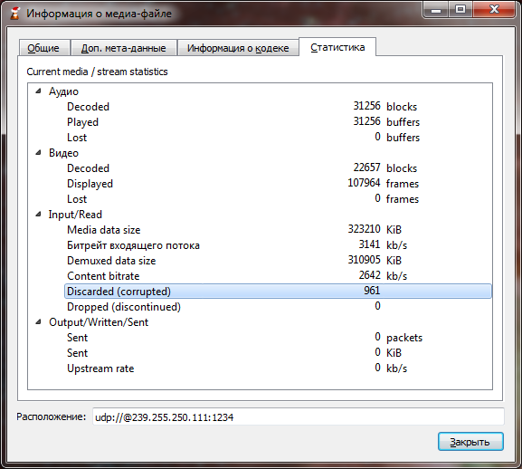Screen dimensions: 522x469
Task: Click the value 3141 kb/s
Action: (x=383, y=244)
